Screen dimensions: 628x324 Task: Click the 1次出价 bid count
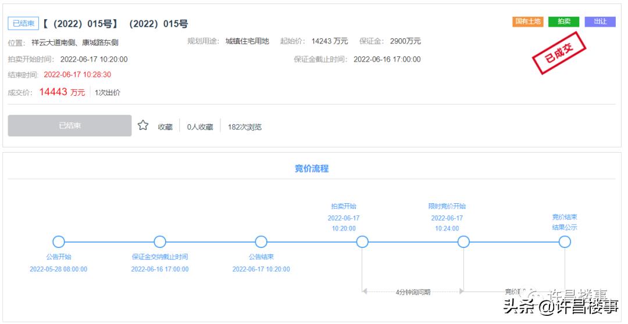[108, 92]
